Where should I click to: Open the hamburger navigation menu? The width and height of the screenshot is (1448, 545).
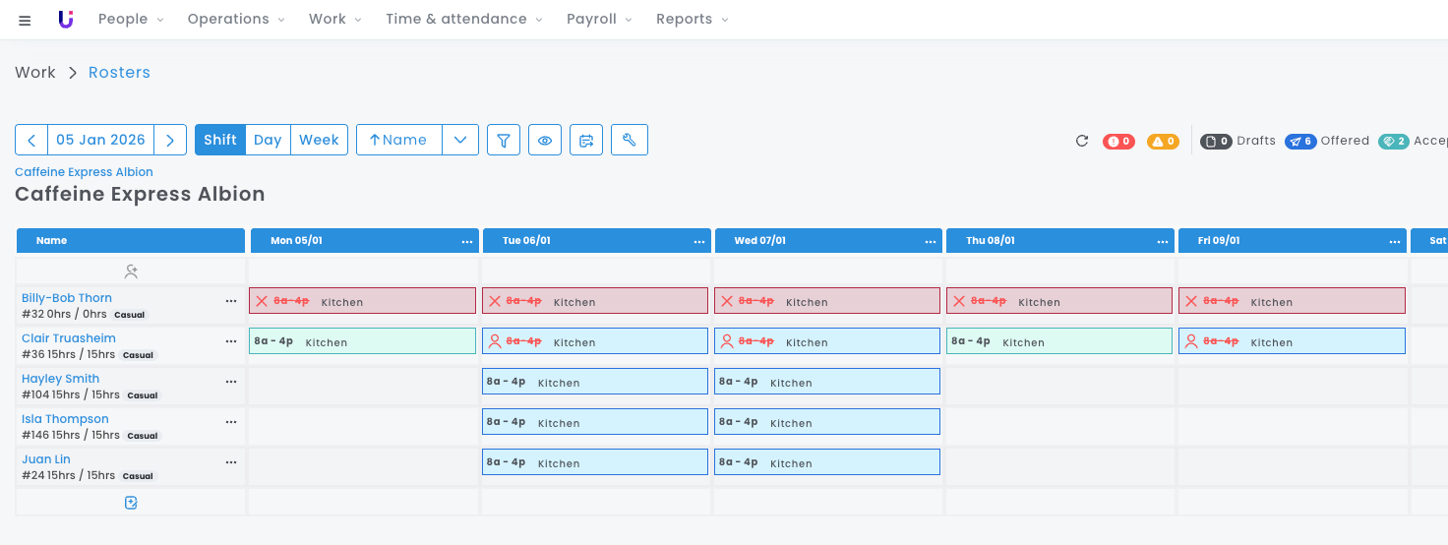pos(25,20)
